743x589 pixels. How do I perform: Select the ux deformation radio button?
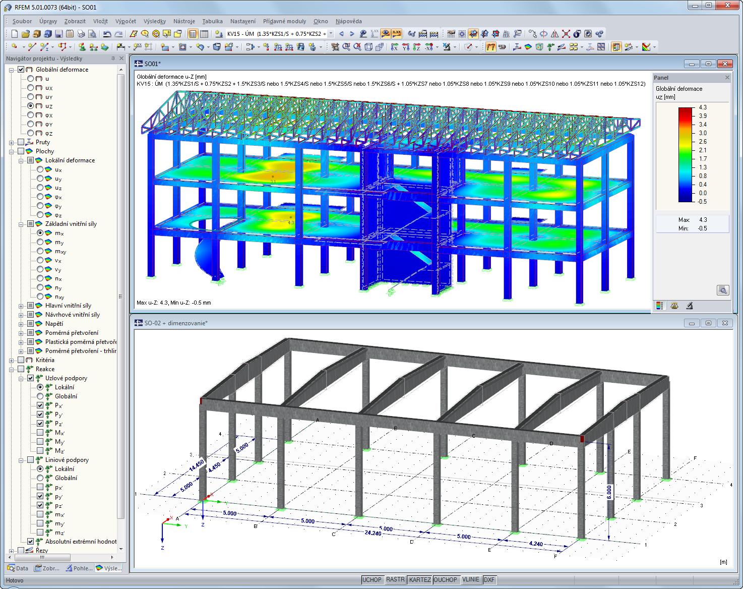click(x=31, y=88)
